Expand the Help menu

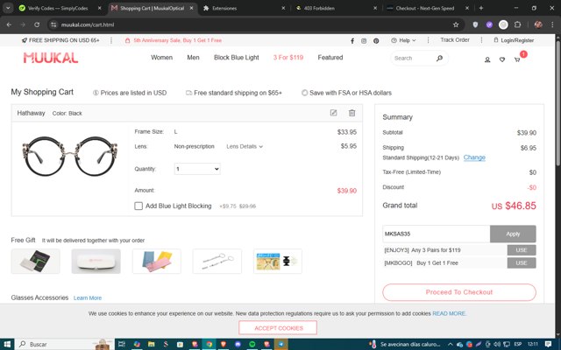(x=403, y=40)
